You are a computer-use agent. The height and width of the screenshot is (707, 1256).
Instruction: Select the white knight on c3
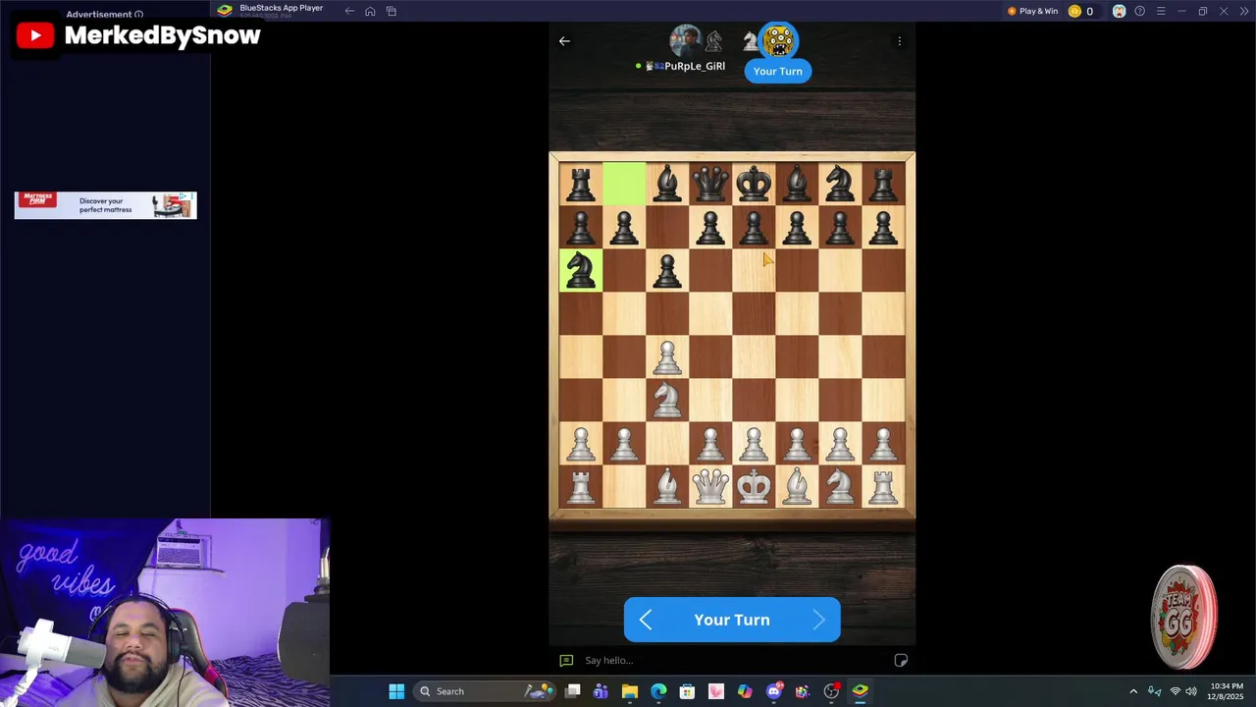pyautogui.click(x=667, y=400)
